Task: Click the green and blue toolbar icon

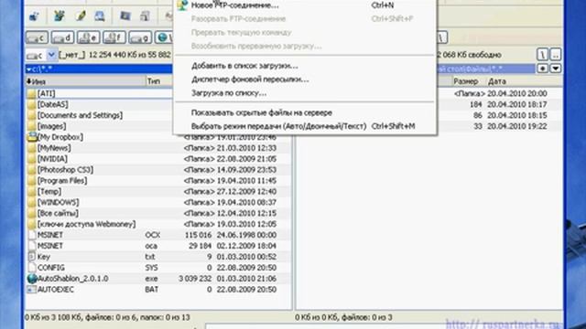Action: pos(59,16)
